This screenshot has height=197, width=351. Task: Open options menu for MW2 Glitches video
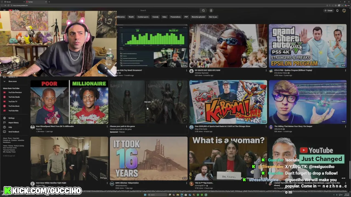click(186, 183)
